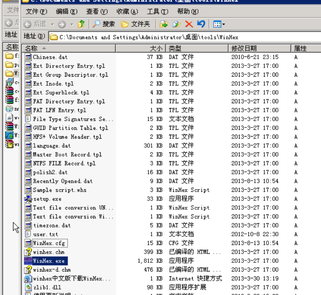Click the 301 KB size cell
Image resolution: width=321 pixels, height=295 pixels.
(153, 145)
